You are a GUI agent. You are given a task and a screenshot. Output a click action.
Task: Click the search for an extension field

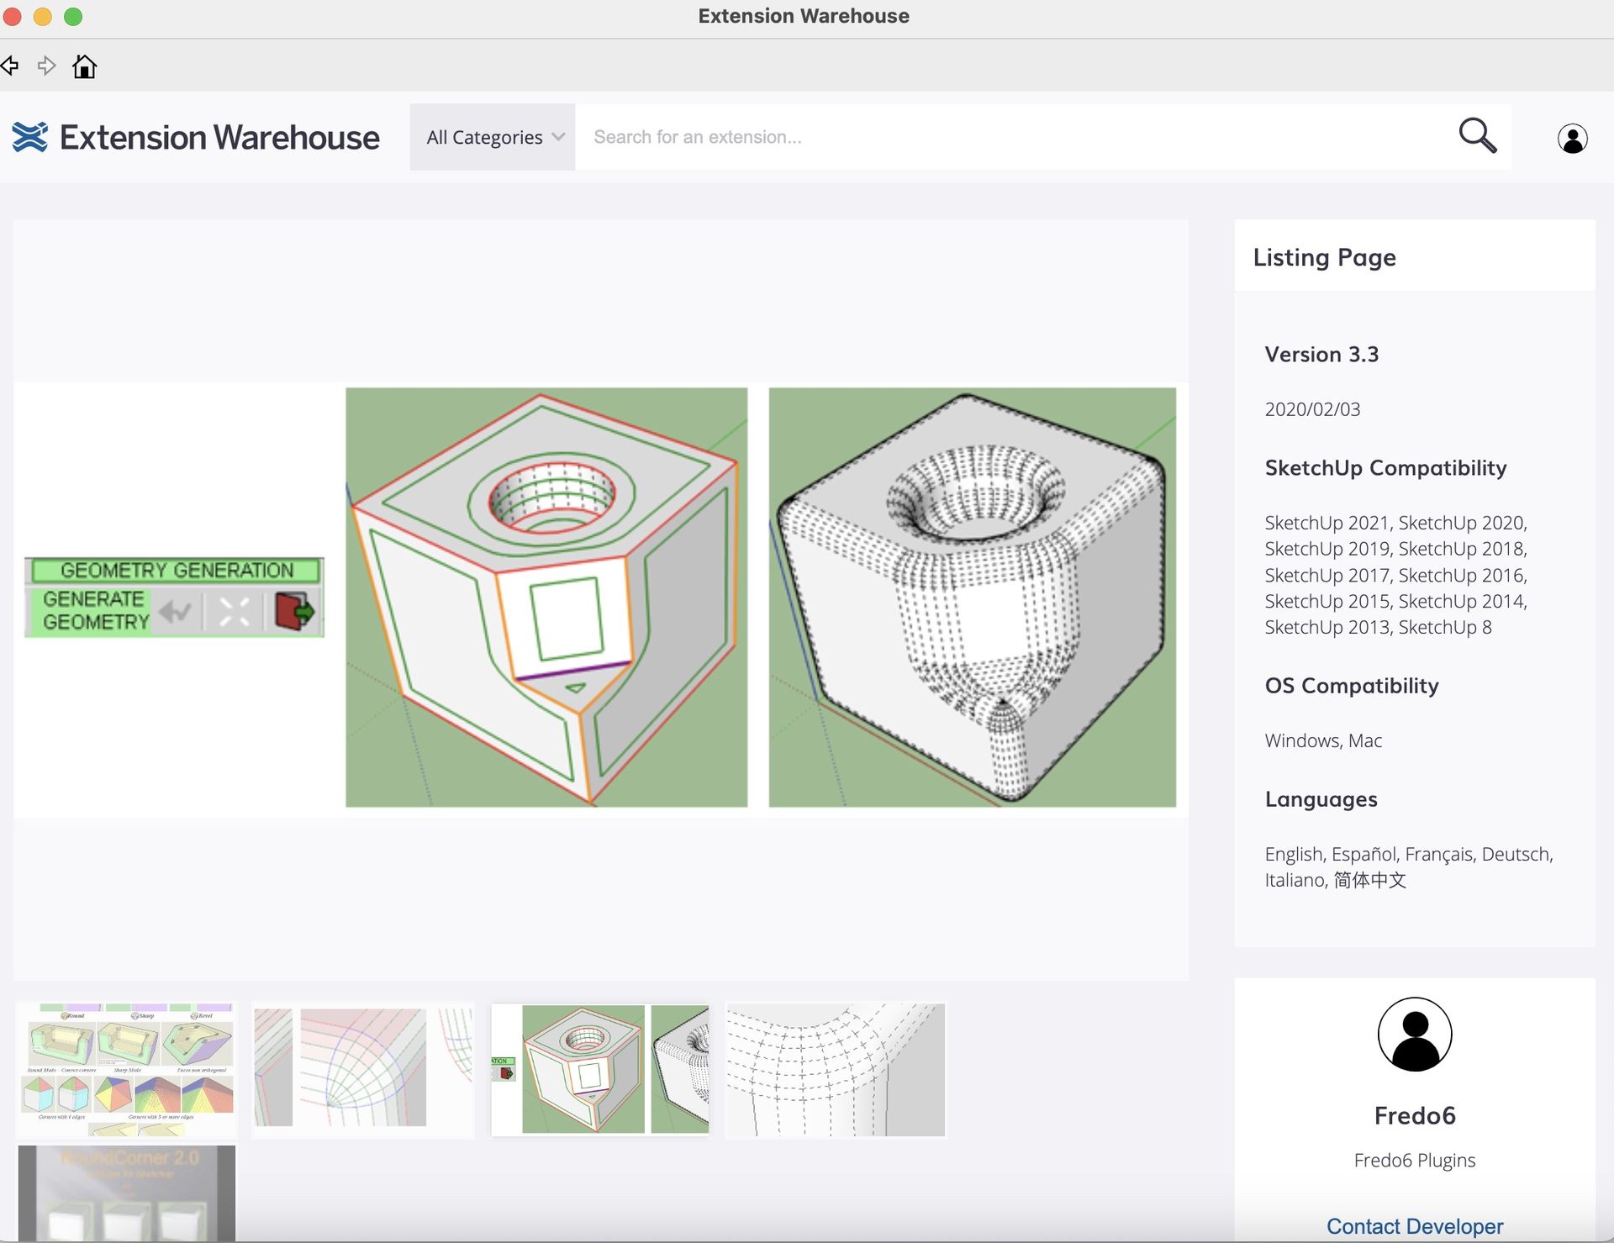coord(1009,137)
